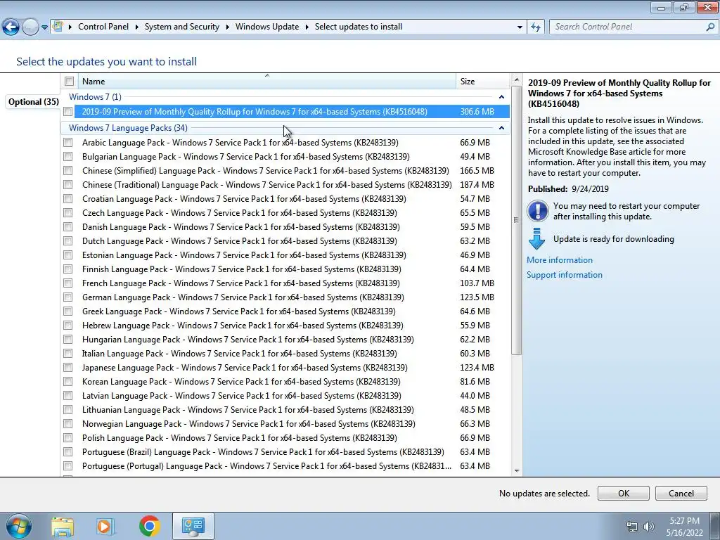Expand arrow after Windows Update breadcrumb
This screenshot has width=720, height=540.
[307, 27]
